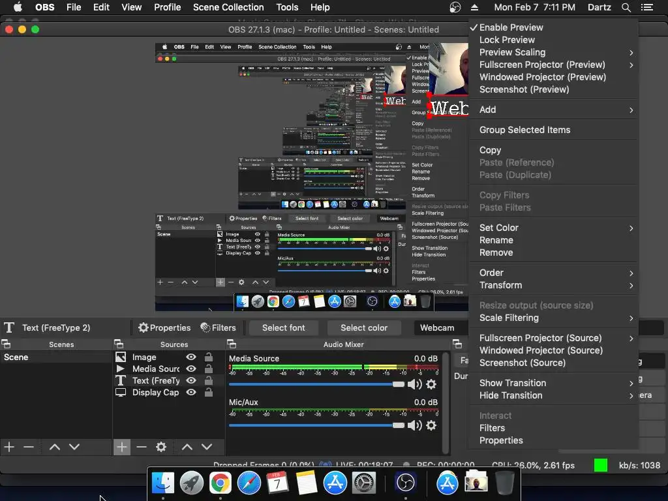
Task: Expand the Add submenu
Action: click(553, 110)
